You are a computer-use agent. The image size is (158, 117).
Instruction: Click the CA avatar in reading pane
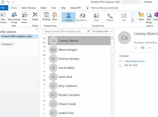pyautogui.click(x=124, y=38)
